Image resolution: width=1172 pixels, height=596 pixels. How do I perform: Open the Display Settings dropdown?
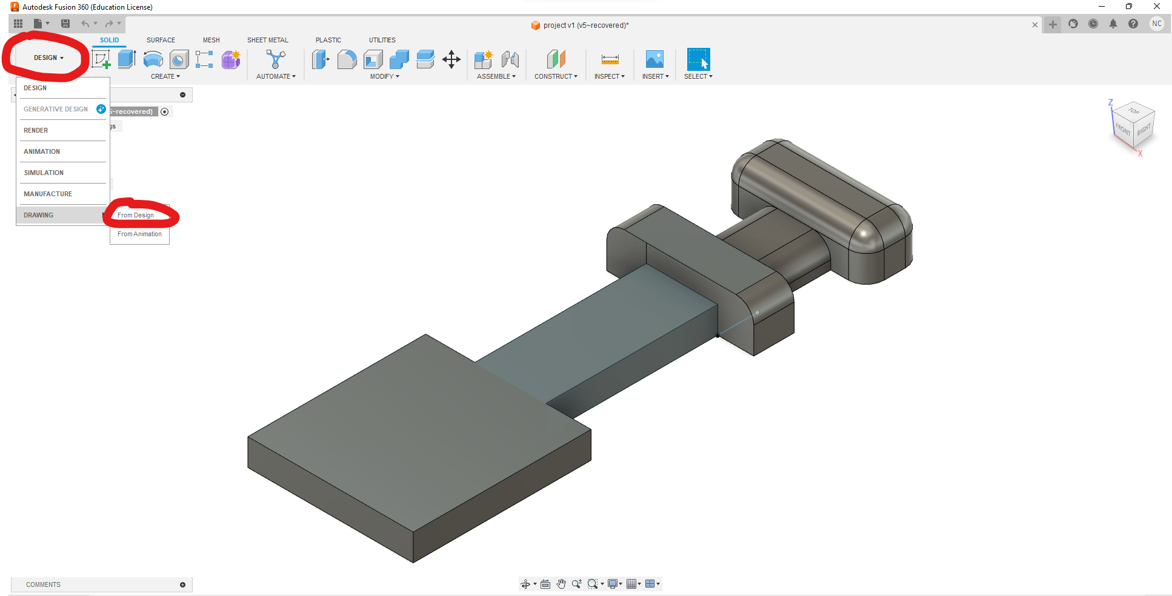click(615, 584)
